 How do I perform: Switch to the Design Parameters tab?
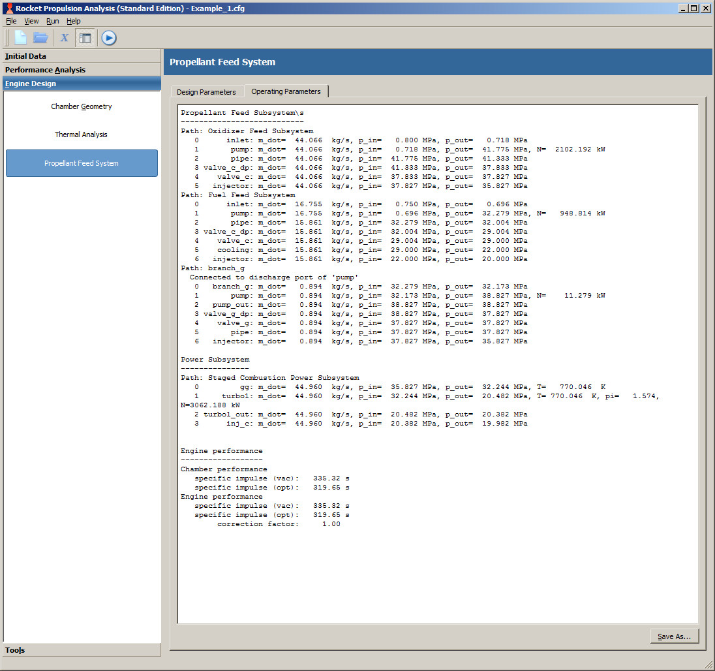[206, 92]
